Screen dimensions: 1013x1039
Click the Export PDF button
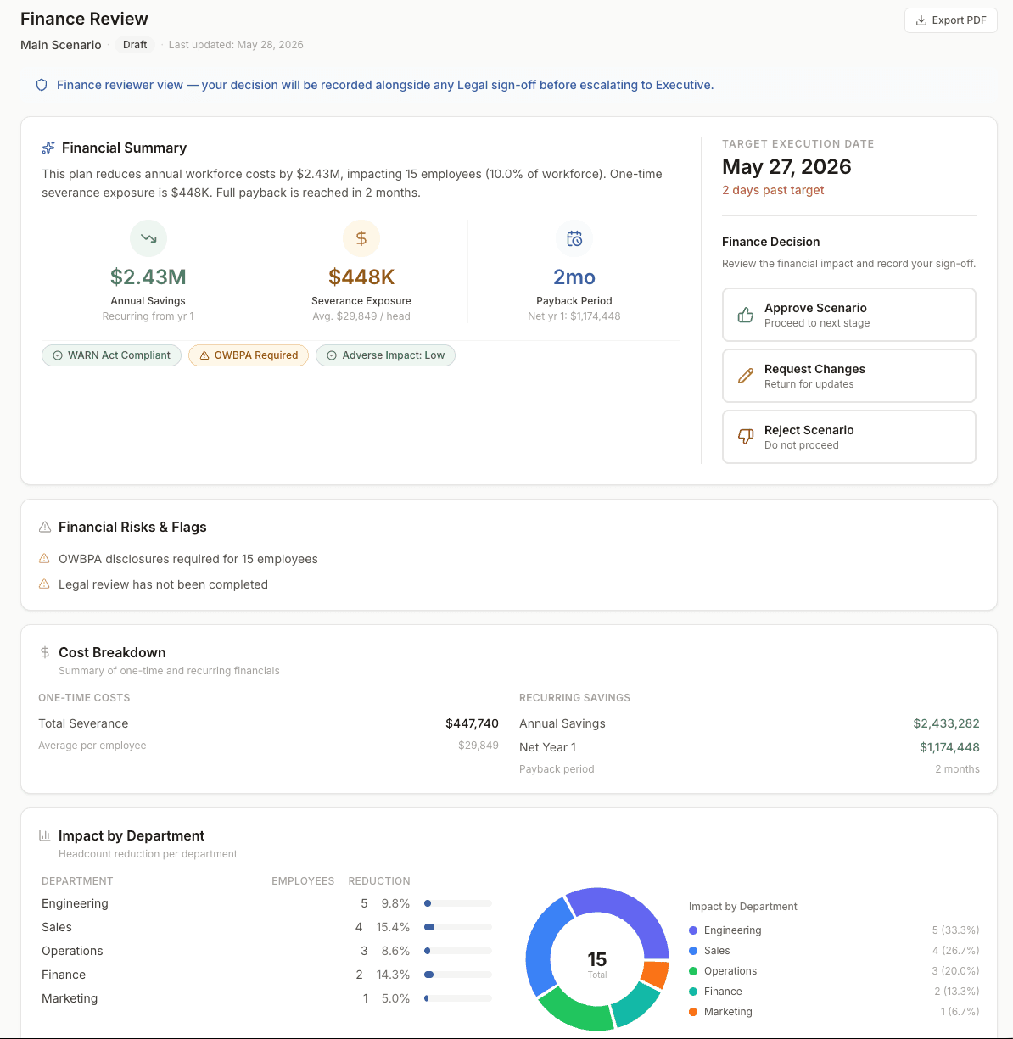(x=950, y=20)
